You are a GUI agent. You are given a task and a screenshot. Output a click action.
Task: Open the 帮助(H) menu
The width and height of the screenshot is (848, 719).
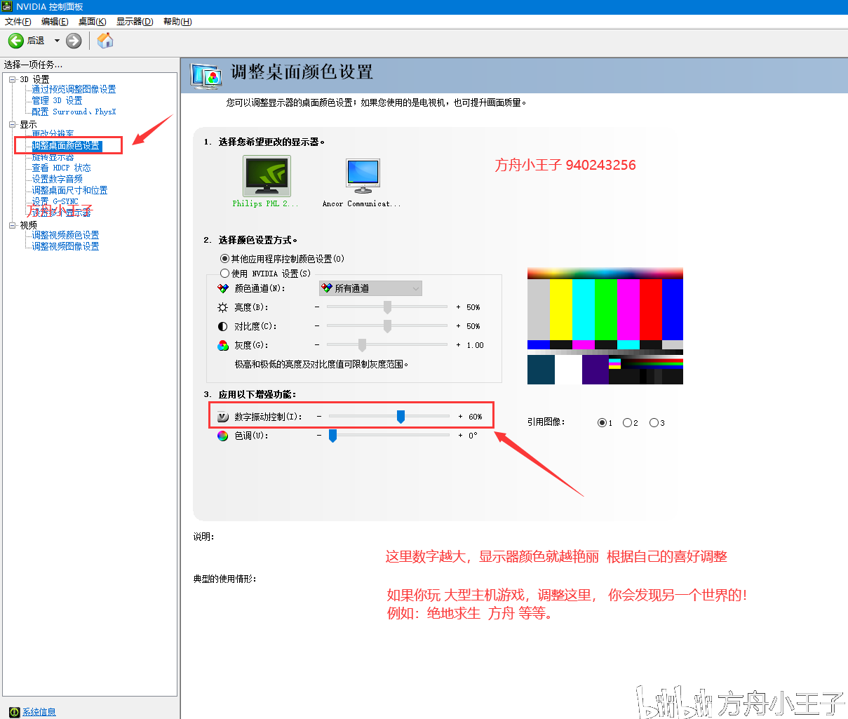click(177, 22)
